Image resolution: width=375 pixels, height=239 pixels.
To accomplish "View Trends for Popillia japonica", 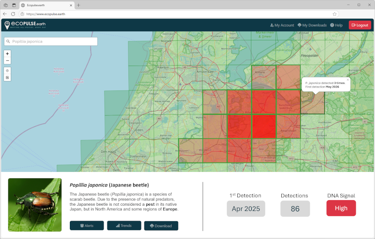I will click(x=124, y=225).
